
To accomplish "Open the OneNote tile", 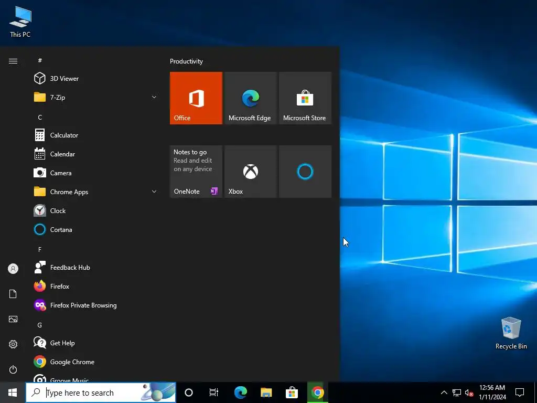I will [196, 172].
